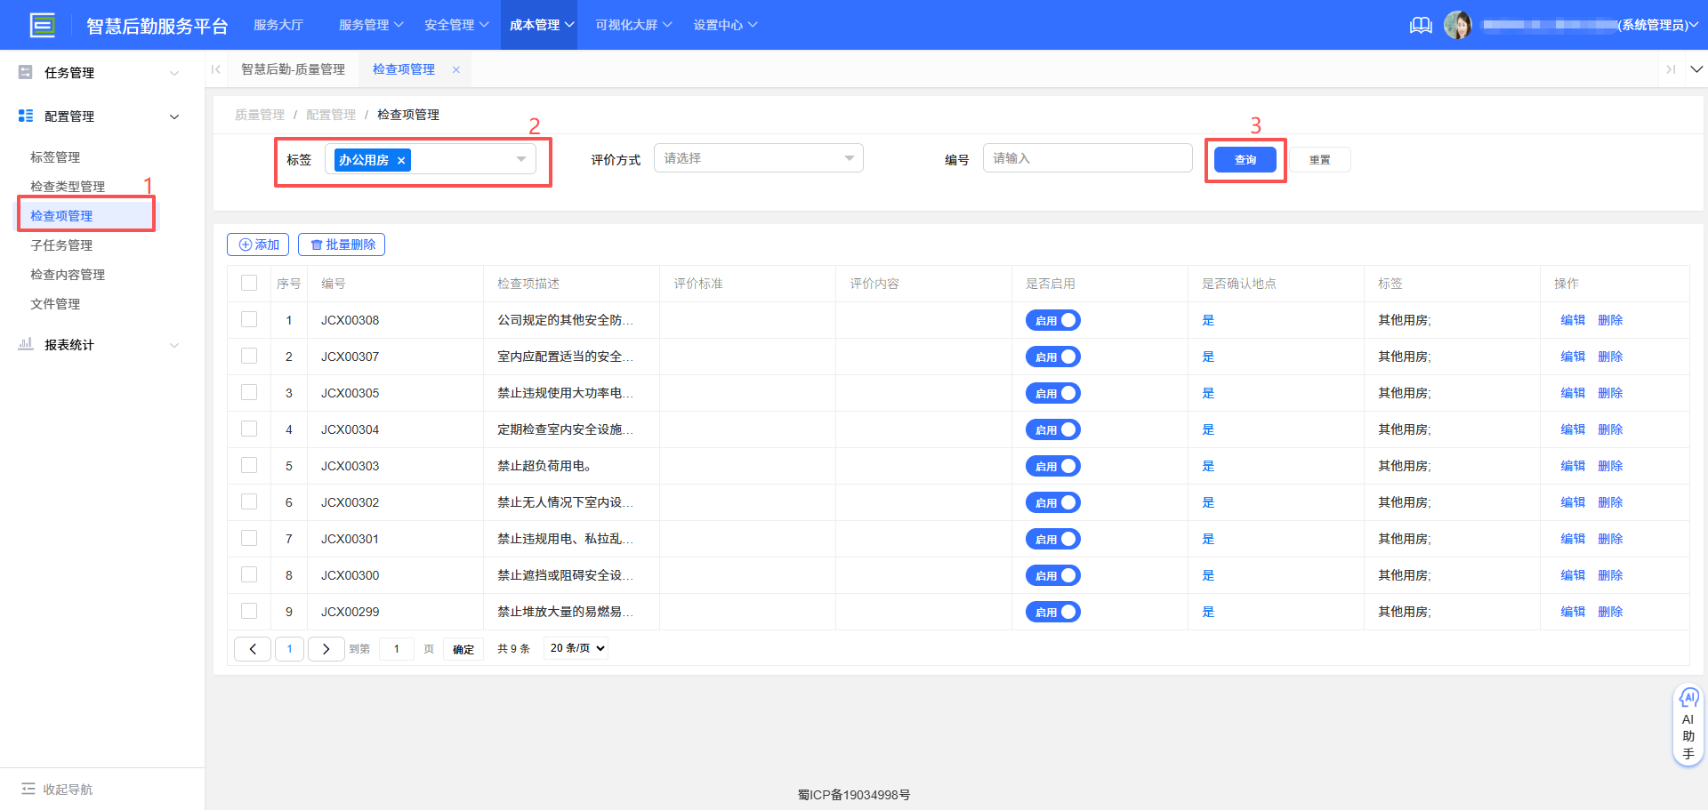Click the 配置管理 sidebar section icon

point(25,116)
